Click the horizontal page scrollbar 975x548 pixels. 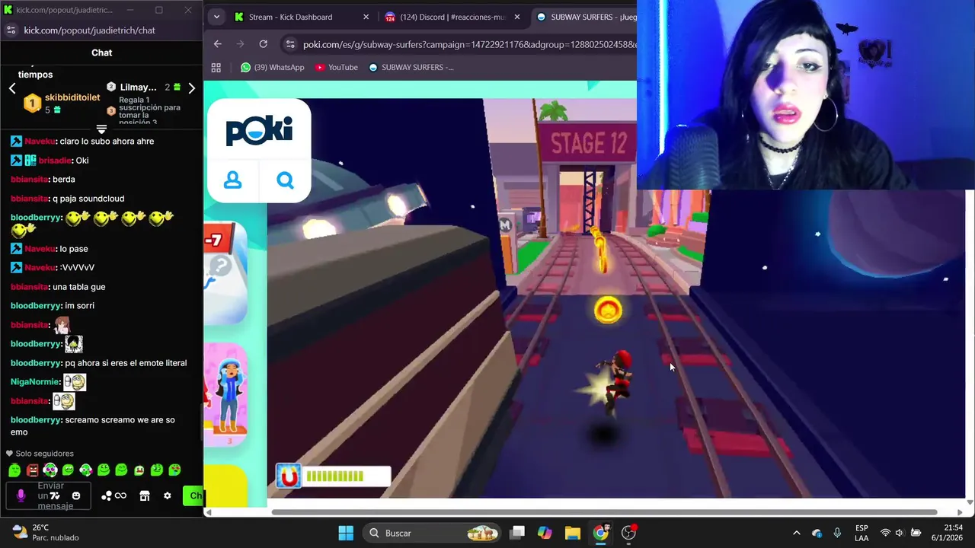[604, 512]
